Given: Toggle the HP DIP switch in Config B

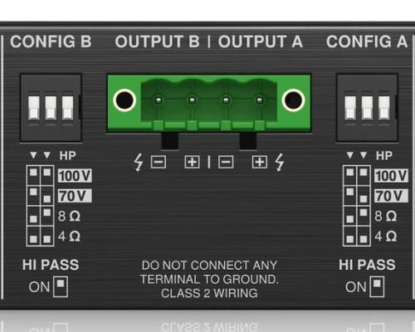Looking at the screenshot, I should tap(67, 108).
